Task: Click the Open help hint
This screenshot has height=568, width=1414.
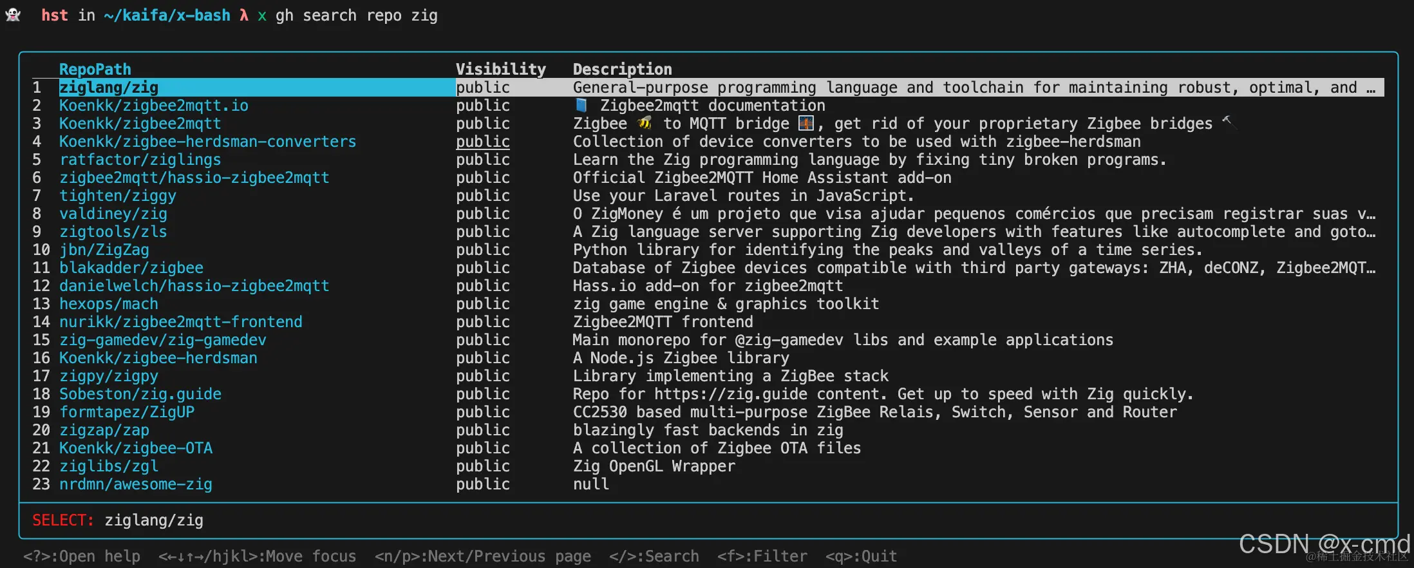Action: 82,556
